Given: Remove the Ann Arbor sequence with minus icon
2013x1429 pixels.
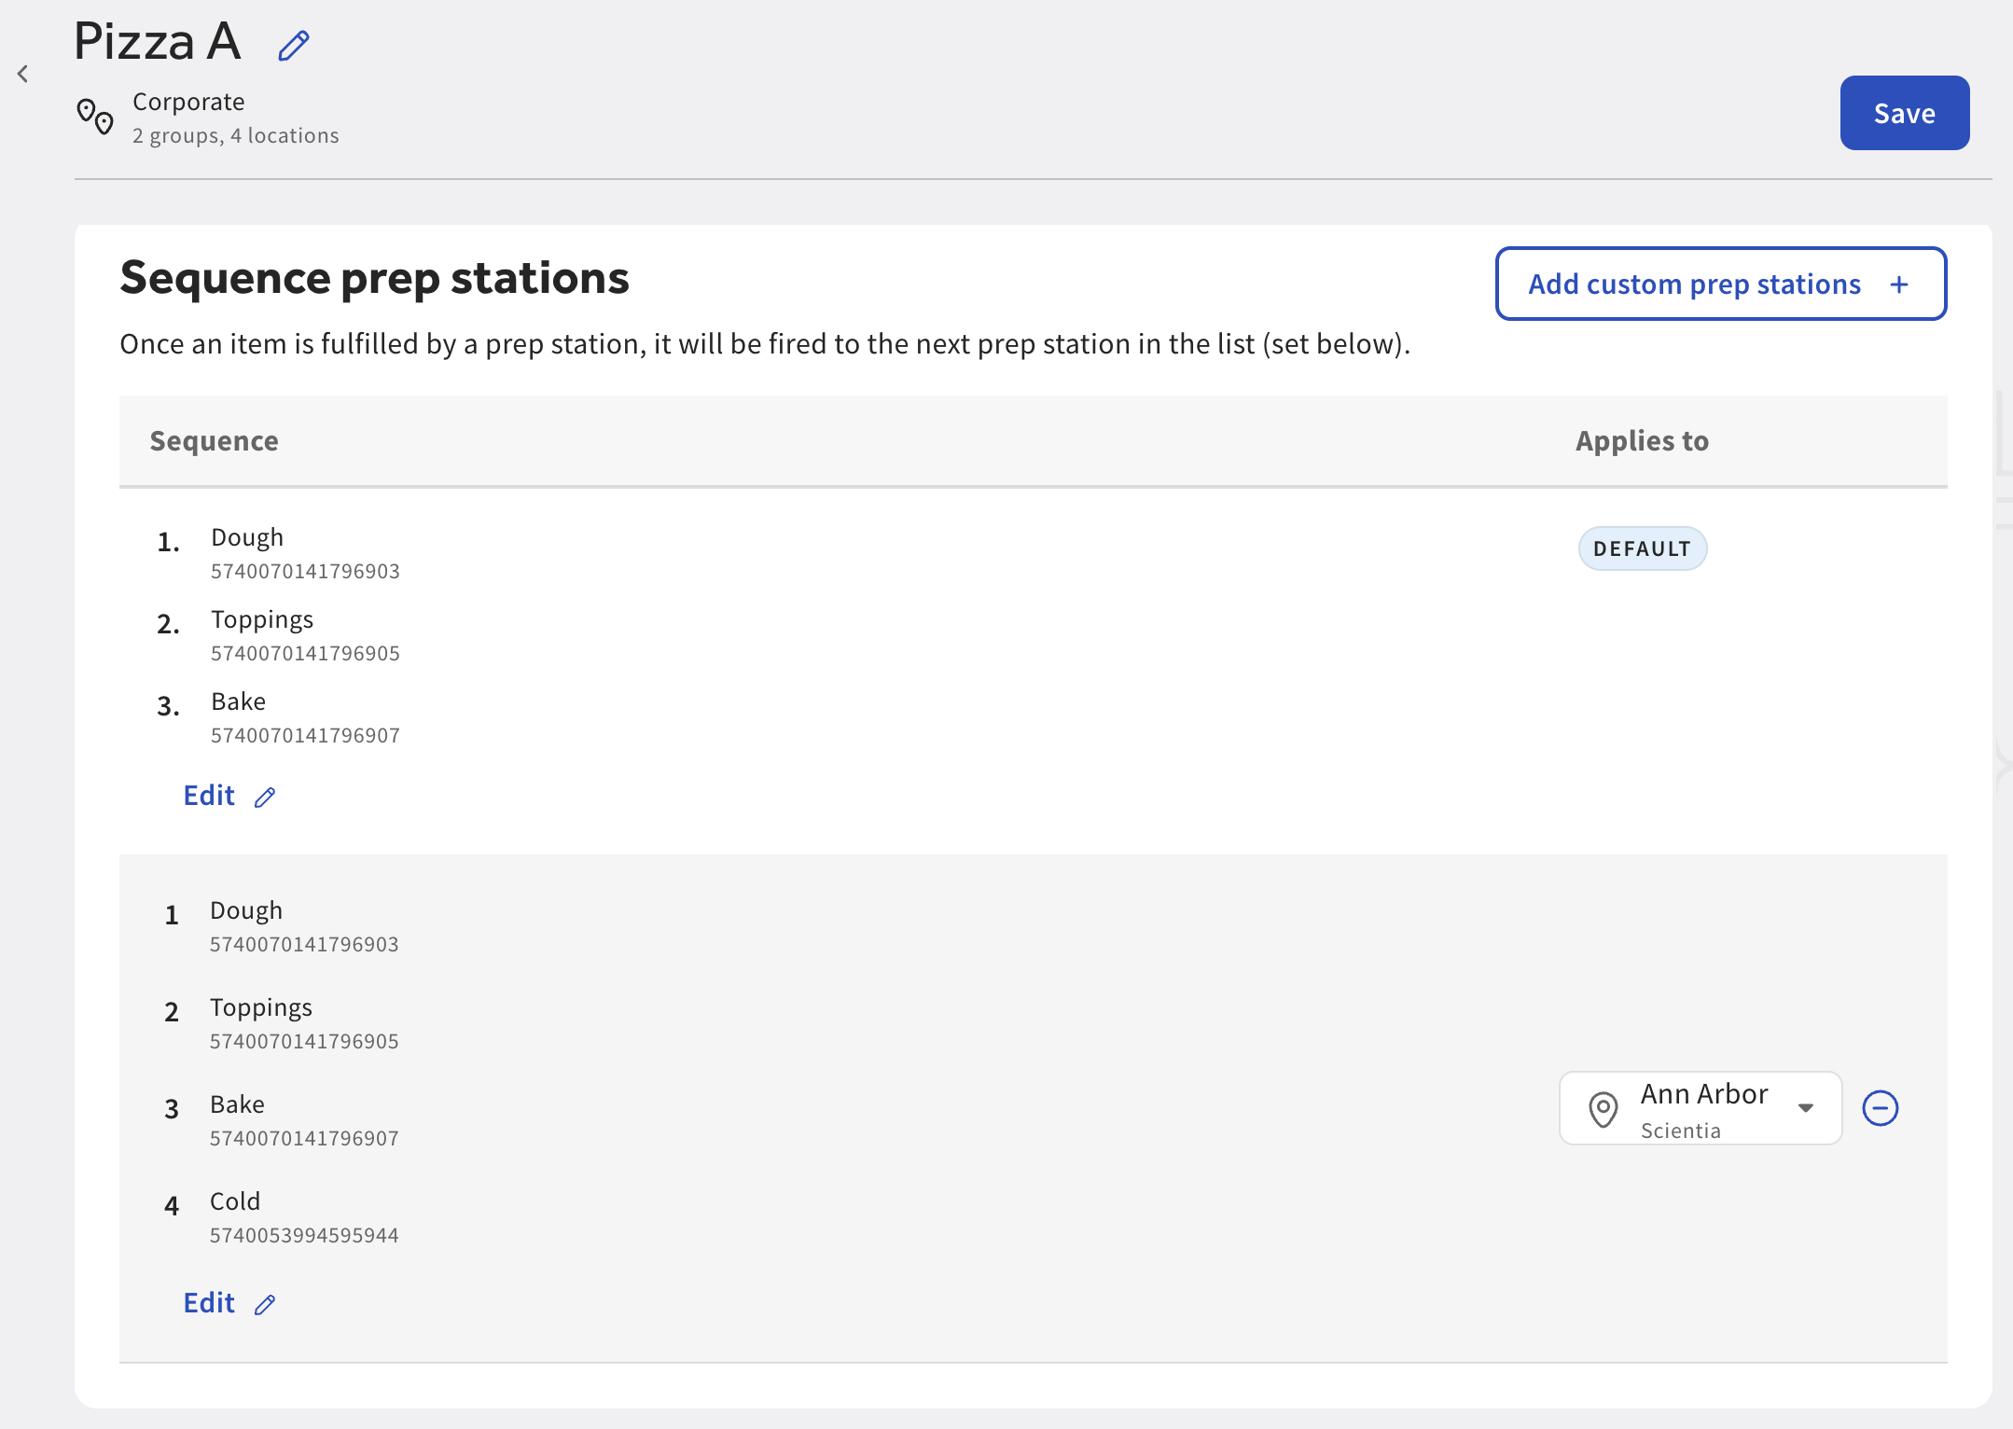Looking at the screenshot, I should click(1881, 1108).
